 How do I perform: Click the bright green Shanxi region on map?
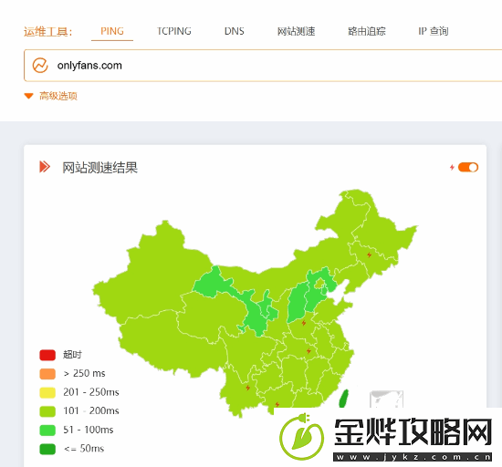coord(298,302)
